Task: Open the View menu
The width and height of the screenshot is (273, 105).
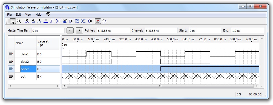Action: (x=28, y=15)
